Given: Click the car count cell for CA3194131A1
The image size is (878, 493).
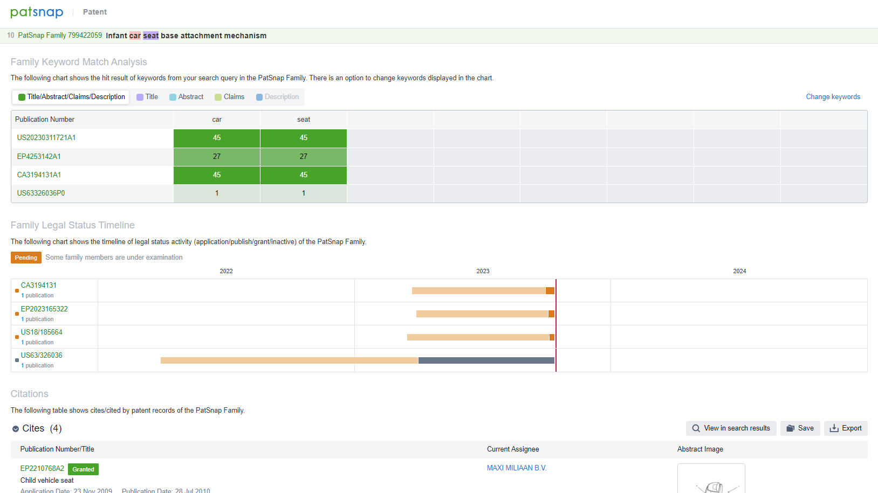Looking at the screenshot, I should click(217, 175).
